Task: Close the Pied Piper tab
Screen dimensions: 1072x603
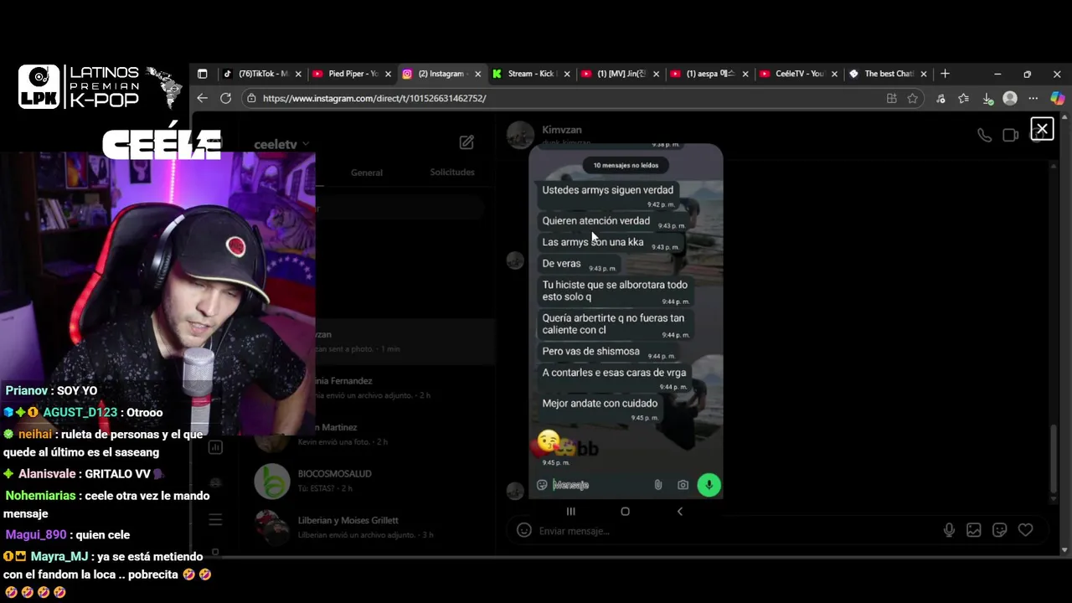Action: point(388,74)
